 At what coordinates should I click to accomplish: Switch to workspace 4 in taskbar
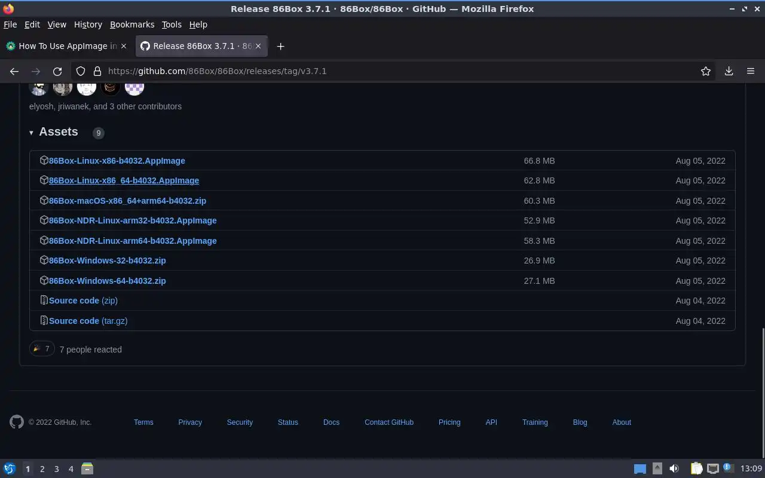click(71, 469)
